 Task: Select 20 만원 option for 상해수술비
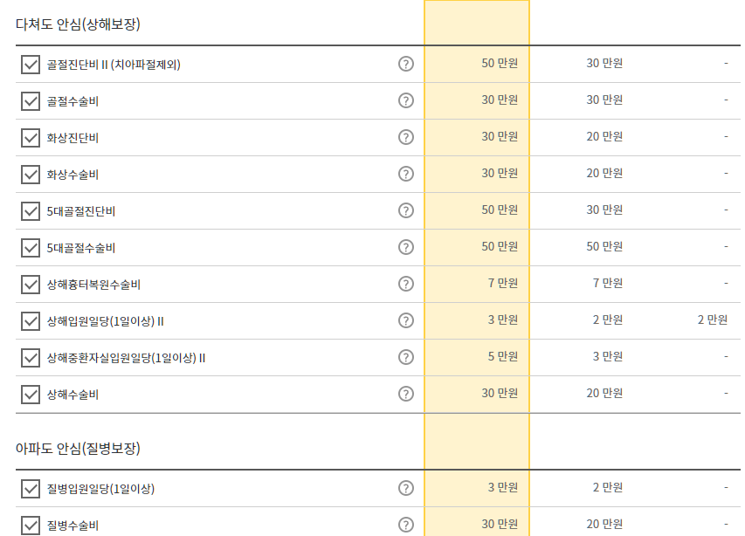point(604,393)
